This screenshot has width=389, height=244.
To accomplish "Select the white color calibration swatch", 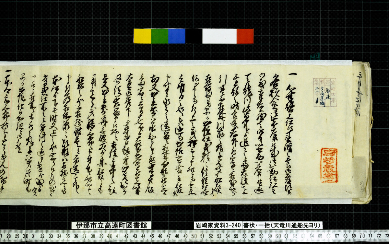I will tap(219, 36).
